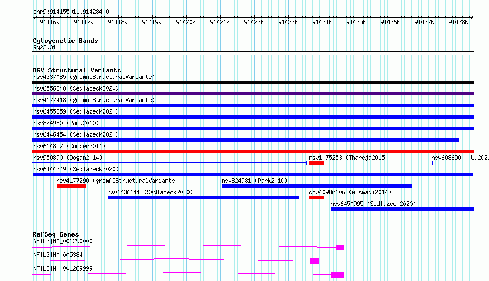Click the blue bar under nsv4177418
This screenshot has width=489, height=281.
[x=253, y=105]
